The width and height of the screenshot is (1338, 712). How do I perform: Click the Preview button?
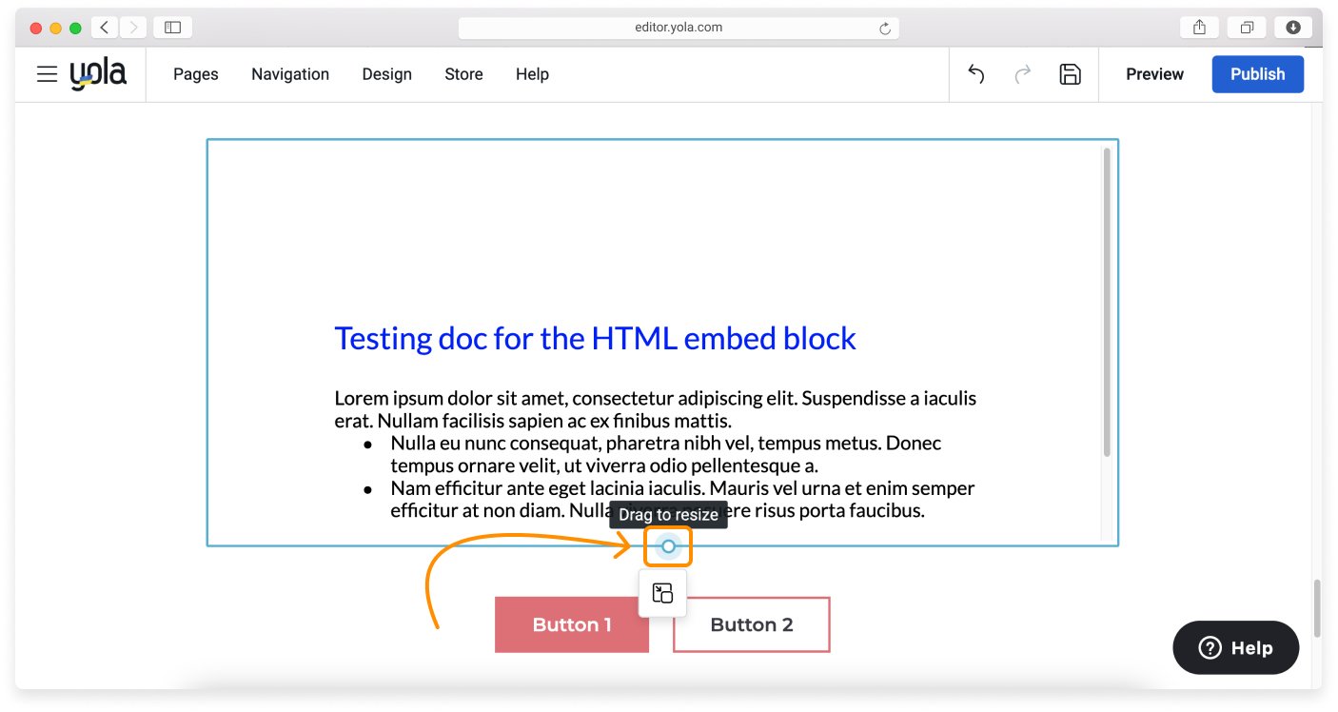click(1154, 73)
